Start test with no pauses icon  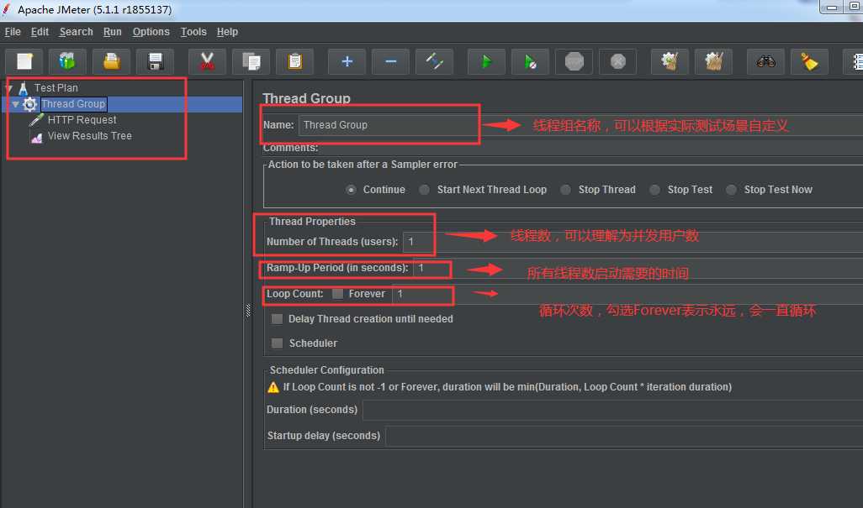pos(530,61)
